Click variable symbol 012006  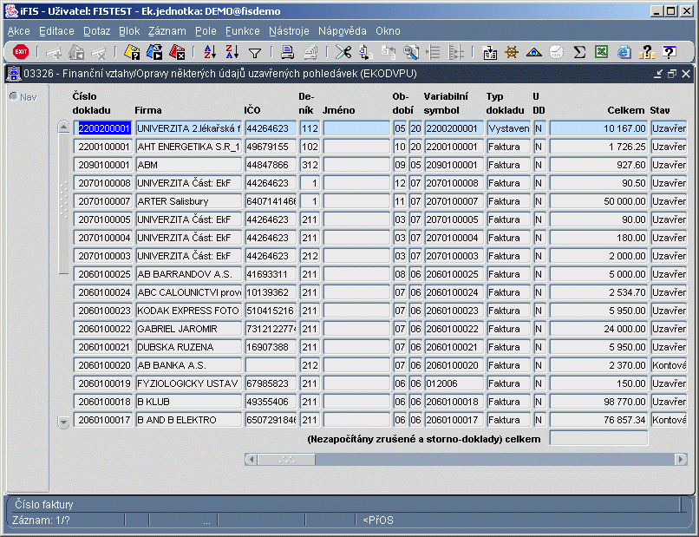(454, 383)
